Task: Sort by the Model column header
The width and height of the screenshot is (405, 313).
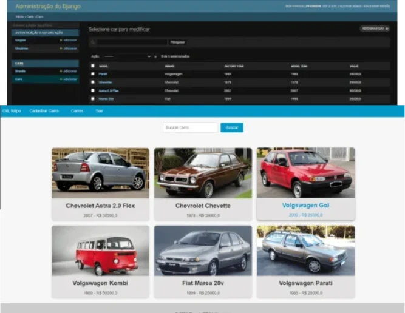Action: point(103,66)
